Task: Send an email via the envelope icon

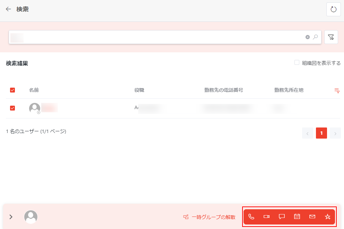Action: point(312,217)
